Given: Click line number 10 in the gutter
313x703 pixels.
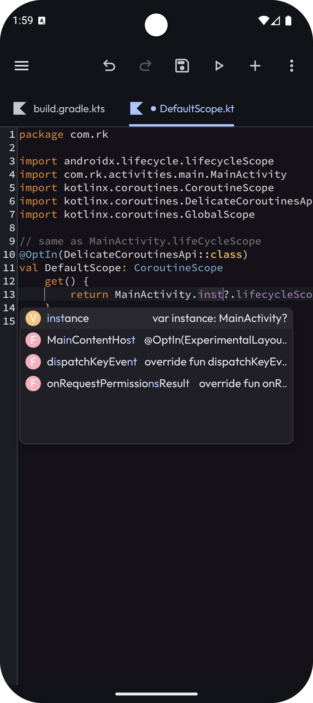Looking at the screenshot, I should click(9, 255).
